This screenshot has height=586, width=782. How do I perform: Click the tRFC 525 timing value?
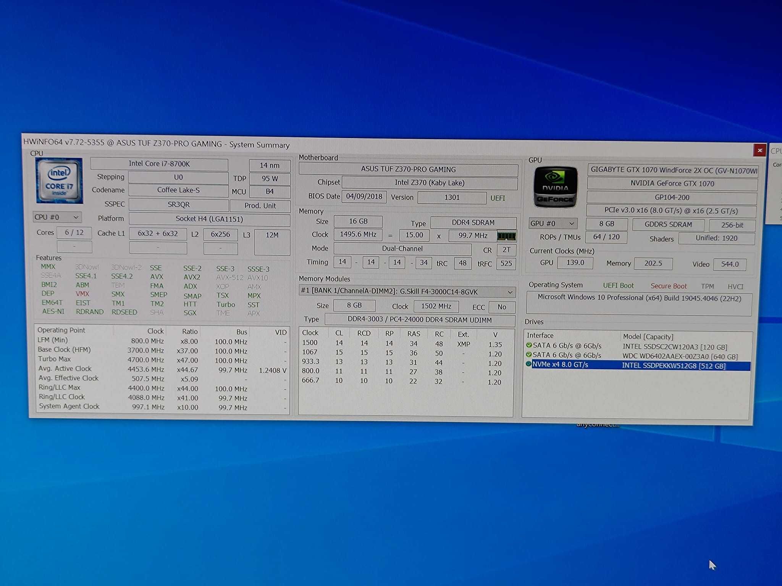[506, 263]
